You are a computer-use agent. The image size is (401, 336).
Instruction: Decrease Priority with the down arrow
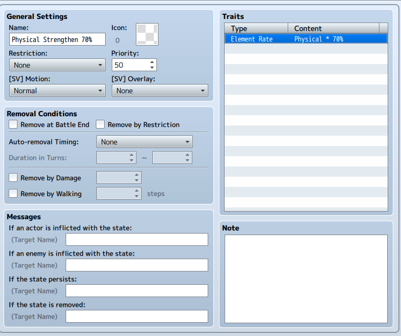pyautogui.click(x=152, y=68)
